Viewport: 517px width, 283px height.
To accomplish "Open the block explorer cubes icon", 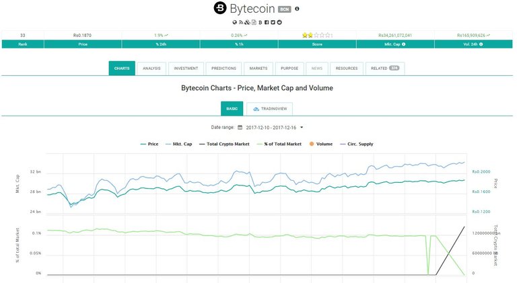I will 247,22.
